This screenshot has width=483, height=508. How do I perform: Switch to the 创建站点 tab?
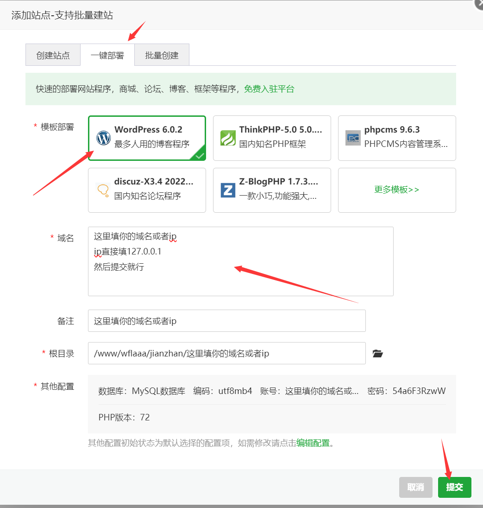tap(53, 55)
